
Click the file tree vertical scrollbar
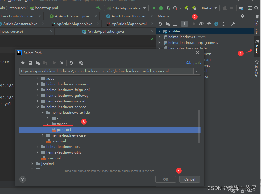pyautogui.click(x=199, y=127)
